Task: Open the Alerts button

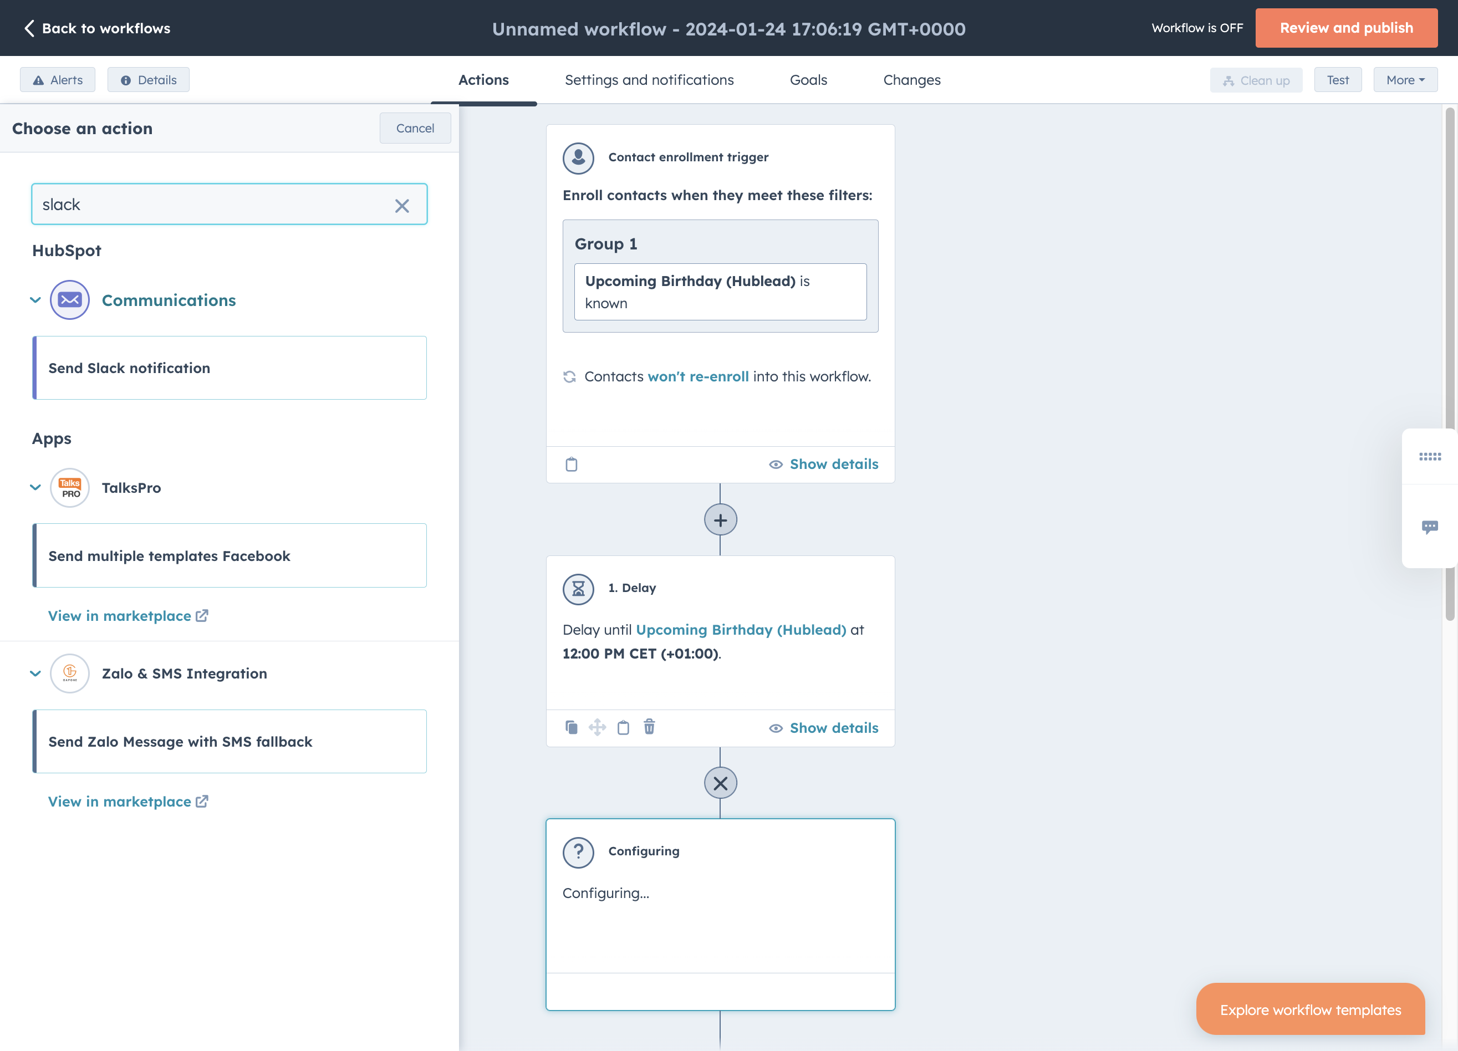Action: coord(58,80)
